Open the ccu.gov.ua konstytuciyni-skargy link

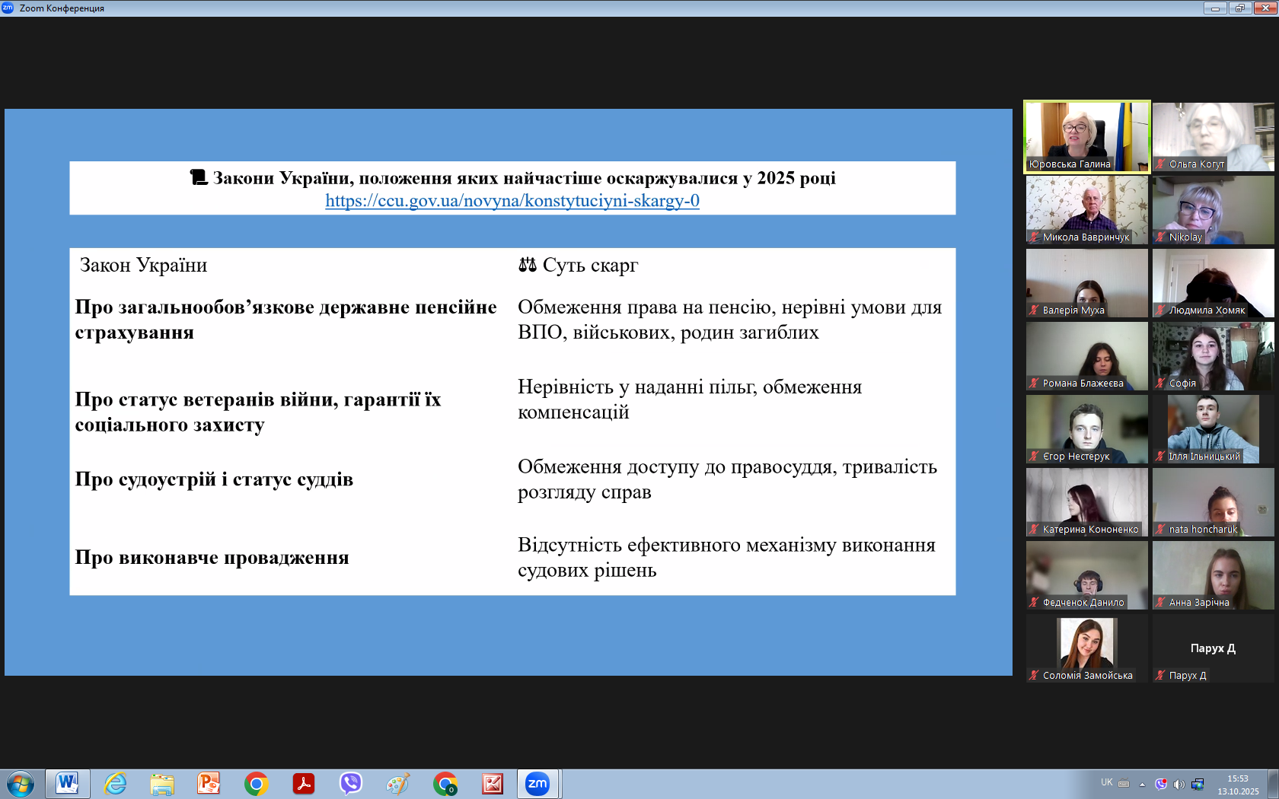[x=512, y=201]
